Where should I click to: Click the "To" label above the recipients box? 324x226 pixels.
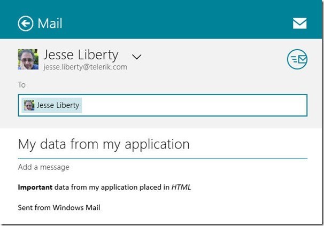point(22,85)
